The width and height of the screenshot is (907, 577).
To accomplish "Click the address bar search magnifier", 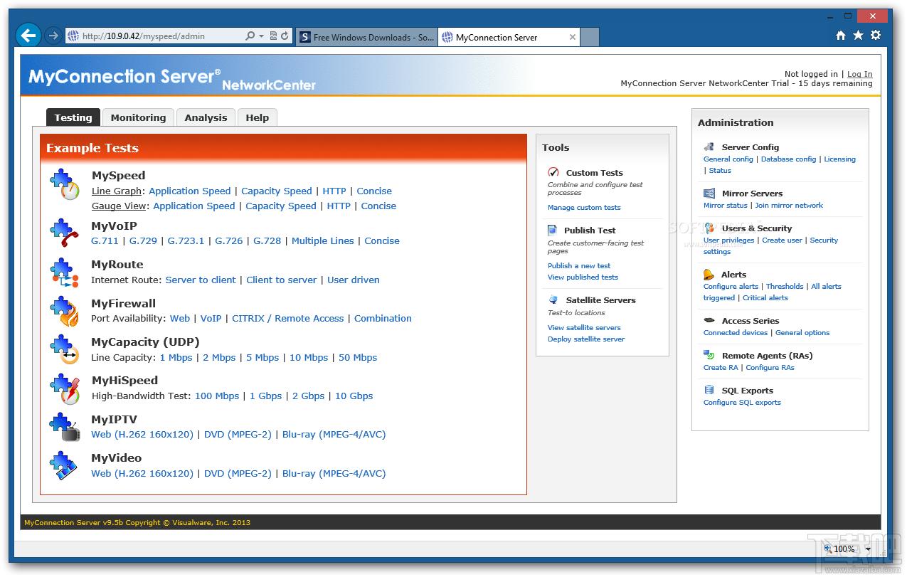I will click(250, 36).
